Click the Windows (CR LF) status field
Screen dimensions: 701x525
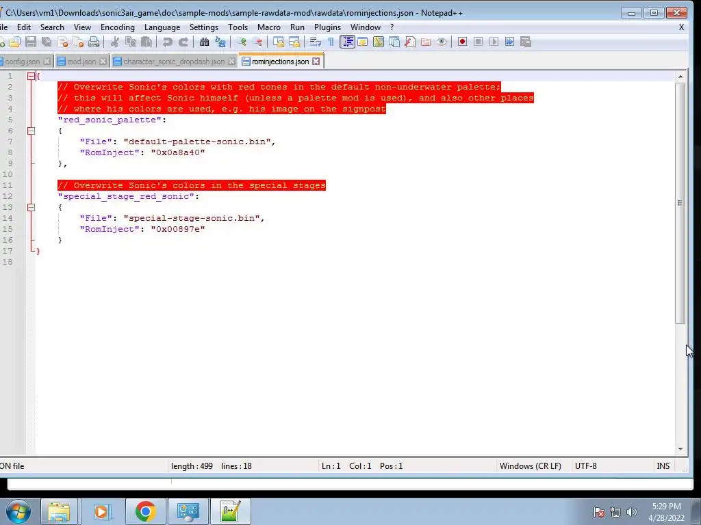point(531,466)
